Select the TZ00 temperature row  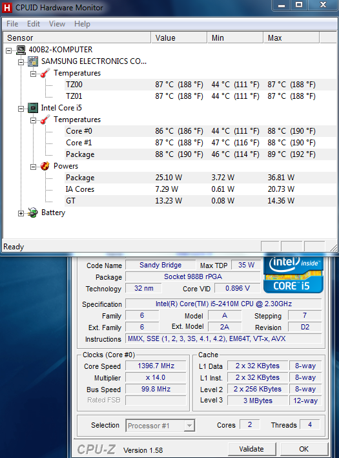(169, 85)
